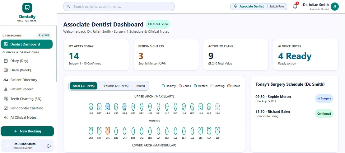The image size is (345, 153).
Task: Select tooth UR8 on the upper arch
Action: pyautogui.click(x=91, y=107)
